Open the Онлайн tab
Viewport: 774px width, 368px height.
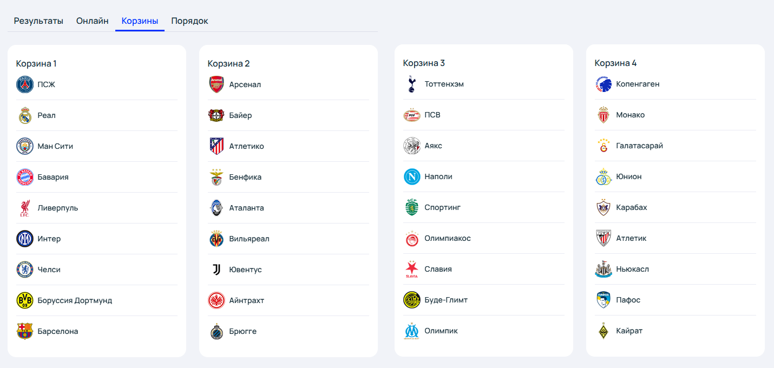tap(93, 21)
